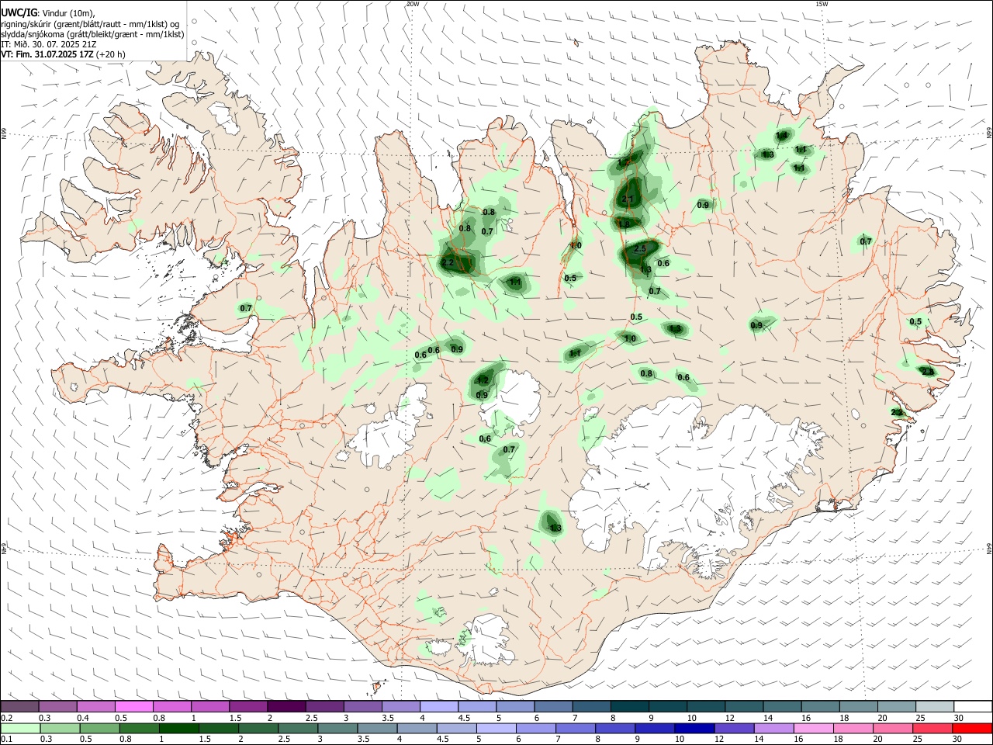Select the 'VT: Fim. 31.07.2025 17Z (+20 h)' line
993x745 pixels.
(x=63, y=54)
